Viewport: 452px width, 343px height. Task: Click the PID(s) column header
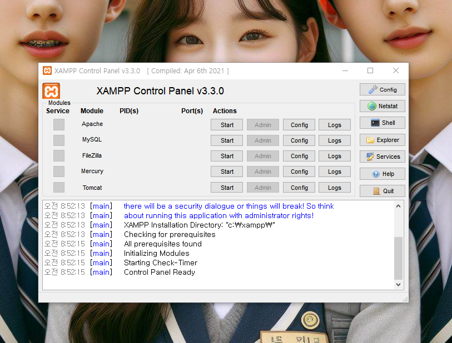[129, 111]
